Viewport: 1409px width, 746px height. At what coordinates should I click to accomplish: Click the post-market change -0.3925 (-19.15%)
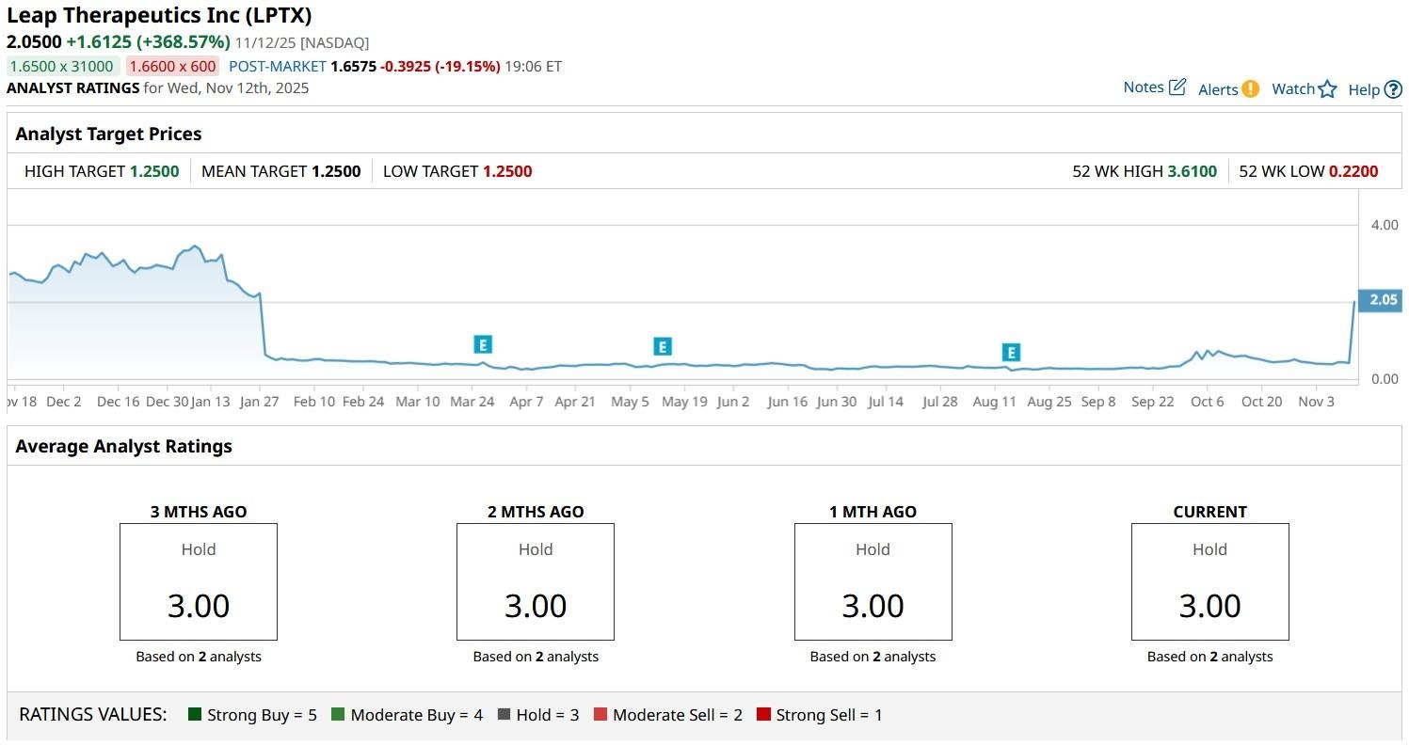(440, 67)
